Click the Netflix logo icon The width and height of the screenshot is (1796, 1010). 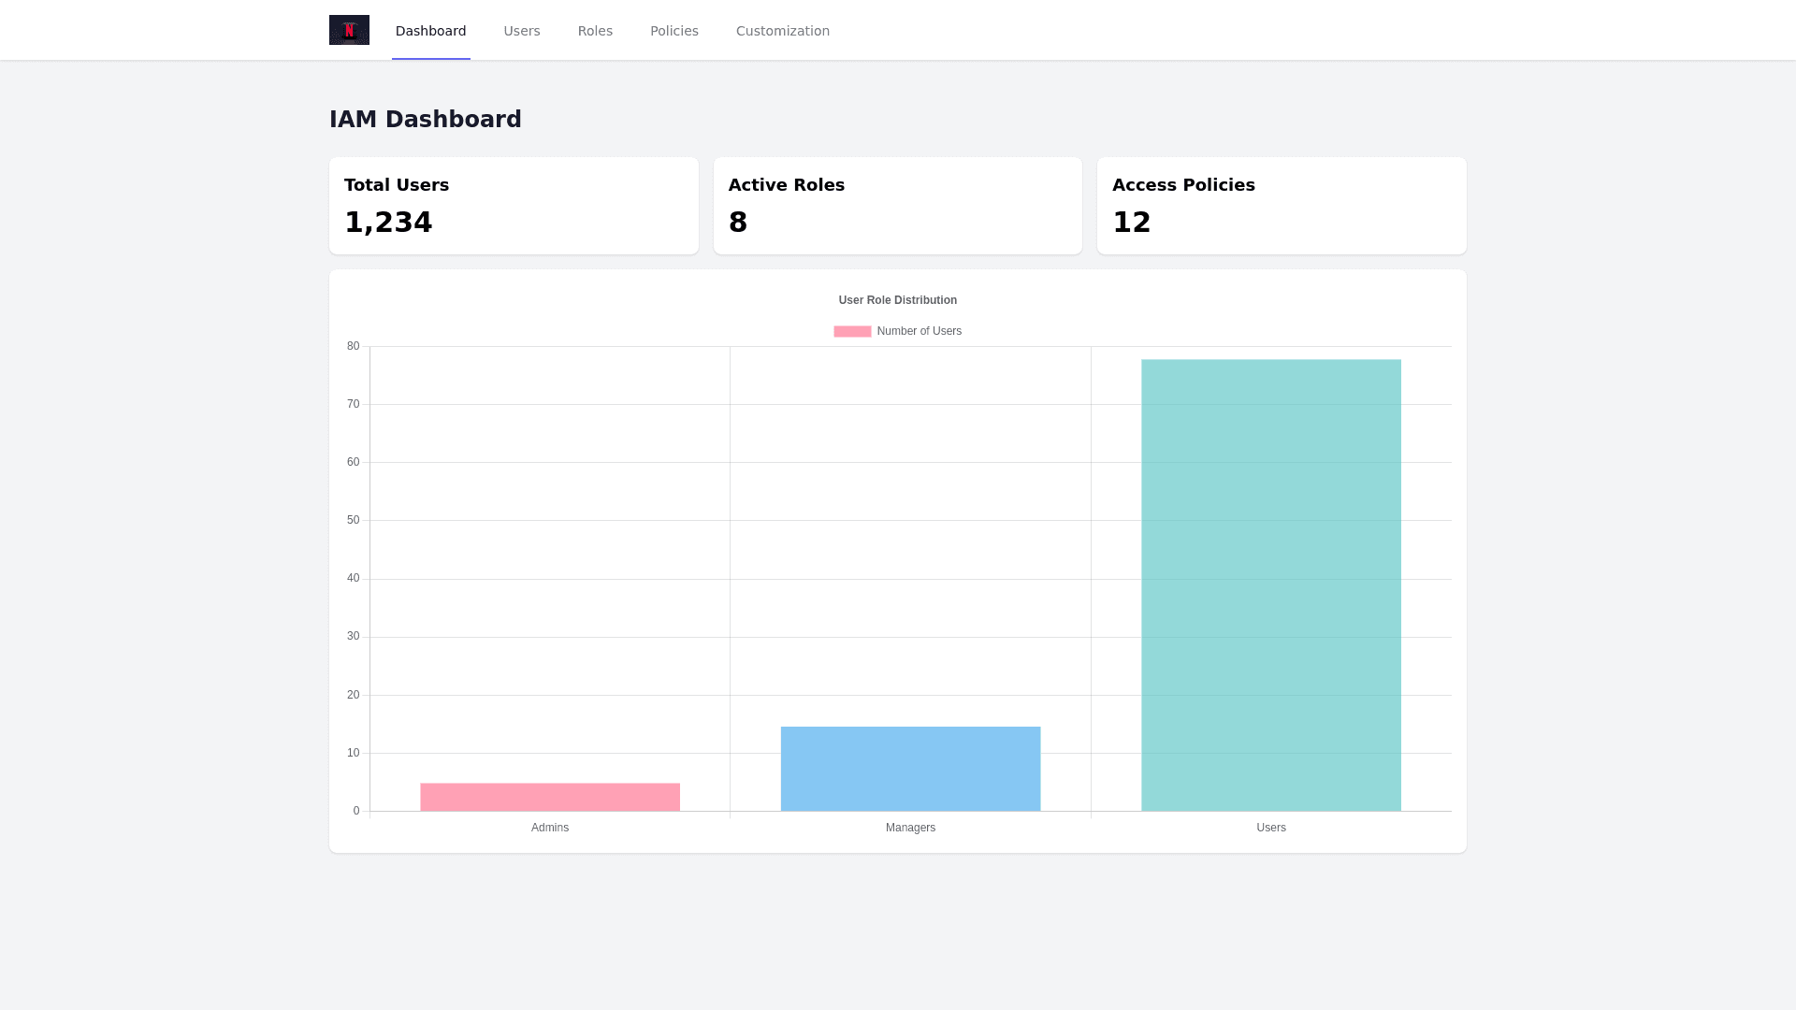[x=349, y=30]
